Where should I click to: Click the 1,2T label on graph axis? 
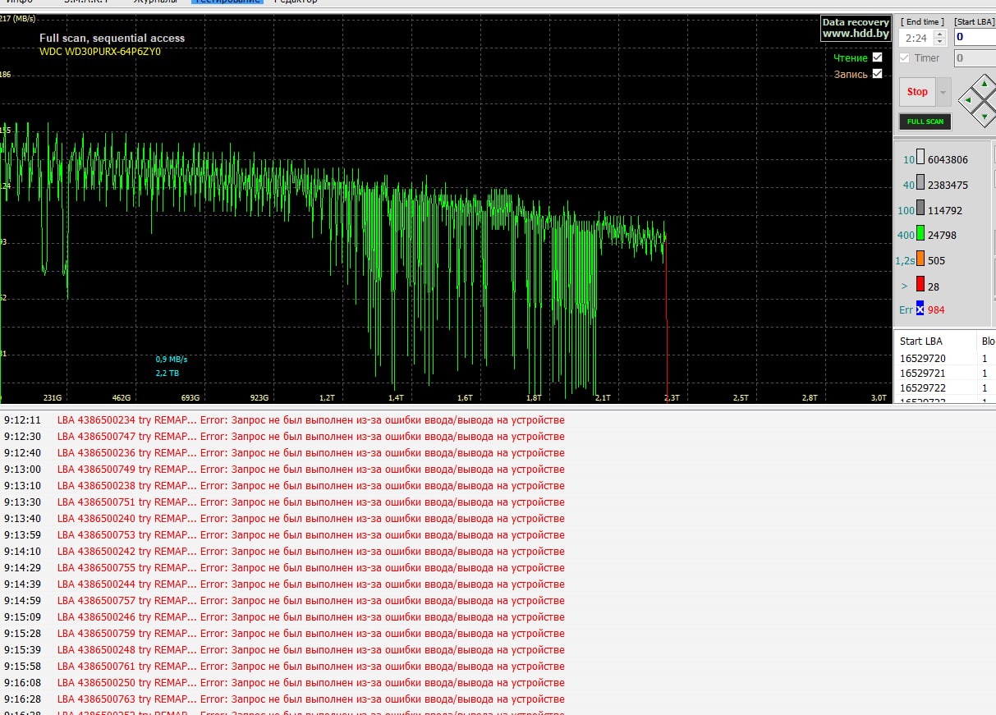[x=327, y=398]
